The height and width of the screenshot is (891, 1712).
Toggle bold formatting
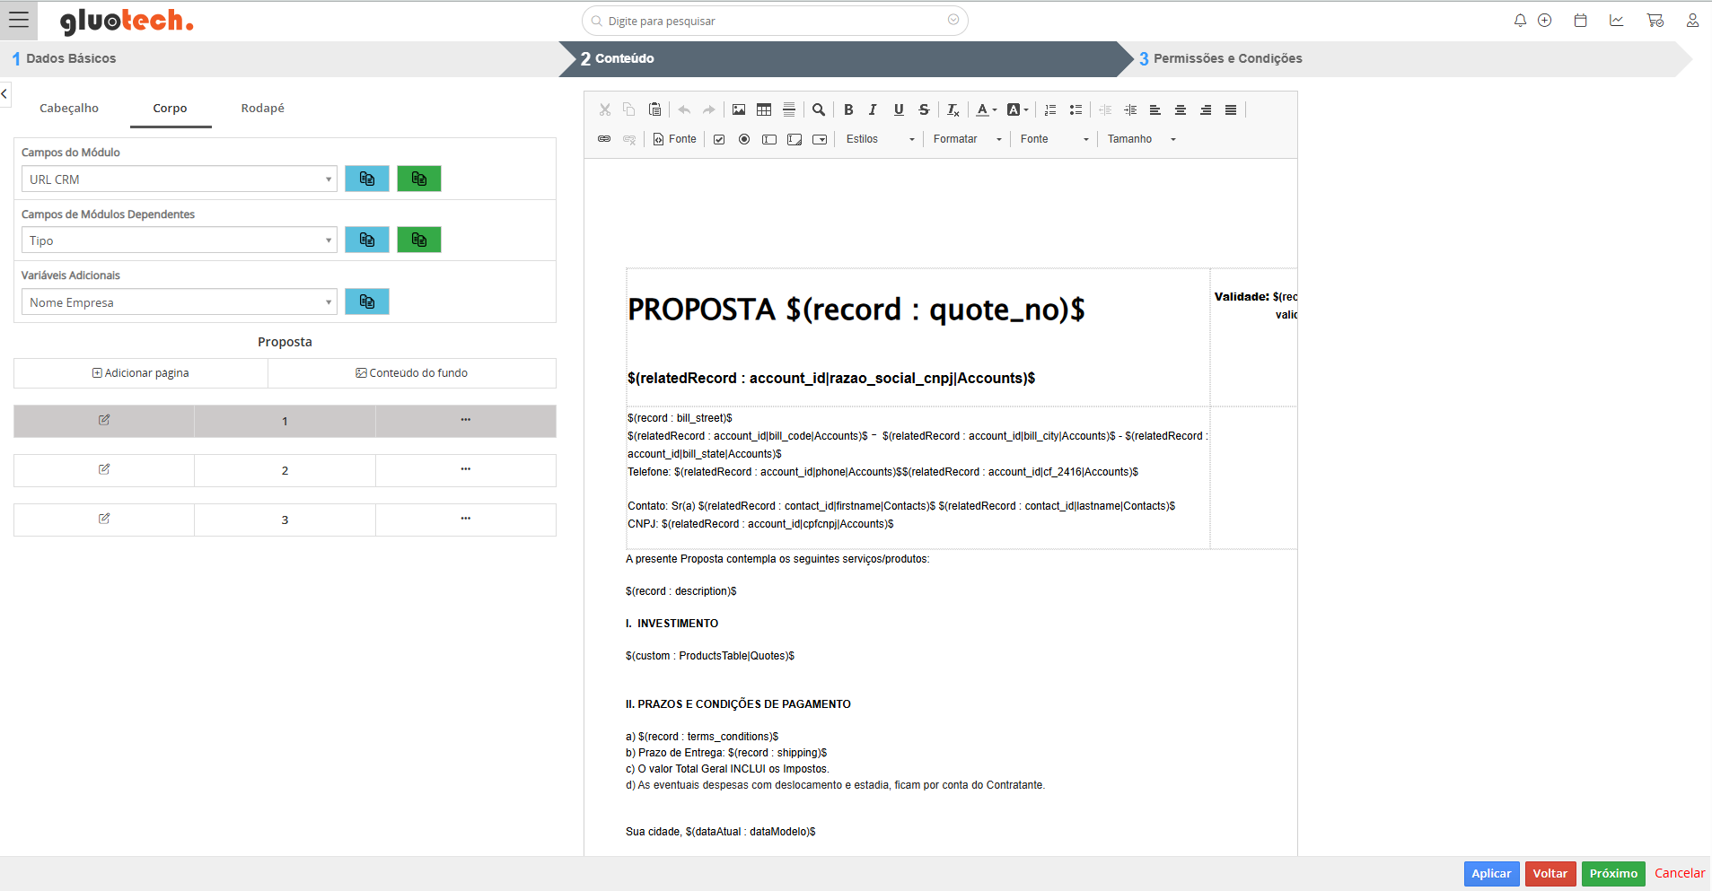point(848,109)
